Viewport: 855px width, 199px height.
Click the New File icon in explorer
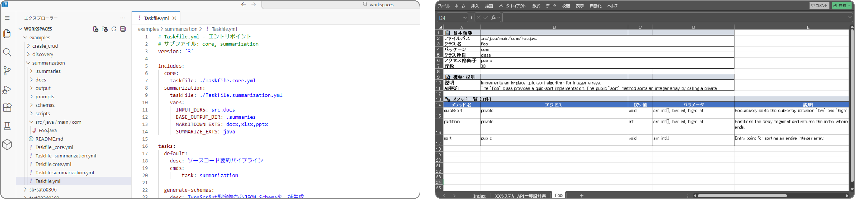coord(95,29)
